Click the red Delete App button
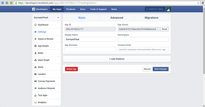This screenshot has width=205, height=107. [x=71, y=69]
